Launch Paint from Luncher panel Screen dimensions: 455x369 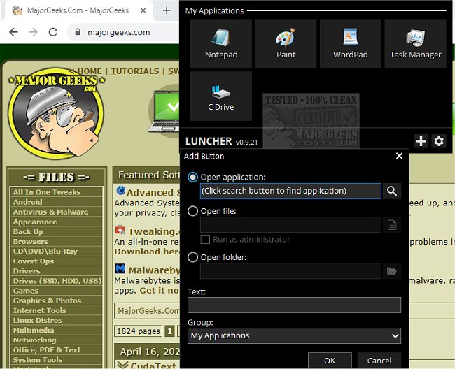coord(286,44)
